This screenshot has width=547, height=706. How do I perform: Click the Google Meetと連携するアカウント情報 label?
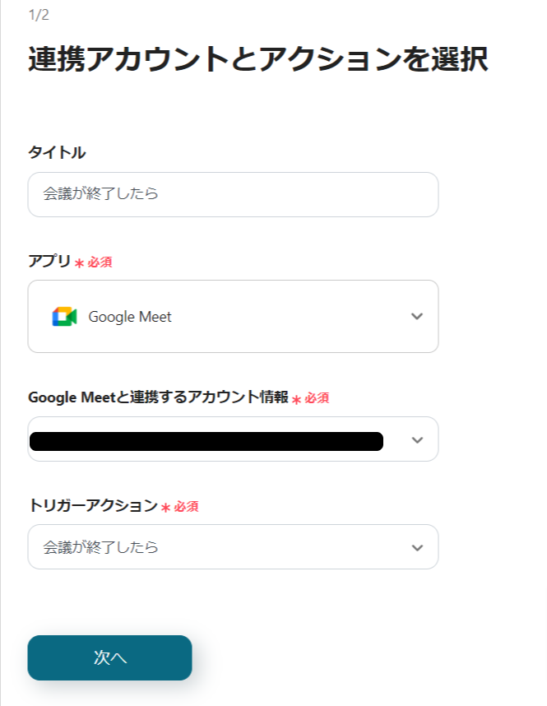[158, 397]
